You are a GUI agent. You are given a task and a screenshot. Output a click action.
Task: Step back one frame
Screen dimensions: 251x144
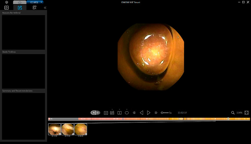[134, 113]
